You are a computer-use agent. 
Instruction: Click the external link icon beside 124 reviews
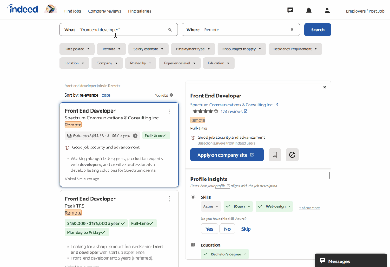tap(246, 111)
